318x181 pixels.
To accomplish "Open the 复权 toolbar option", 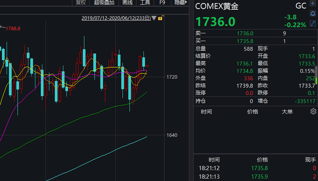I will tap(81, 3).
